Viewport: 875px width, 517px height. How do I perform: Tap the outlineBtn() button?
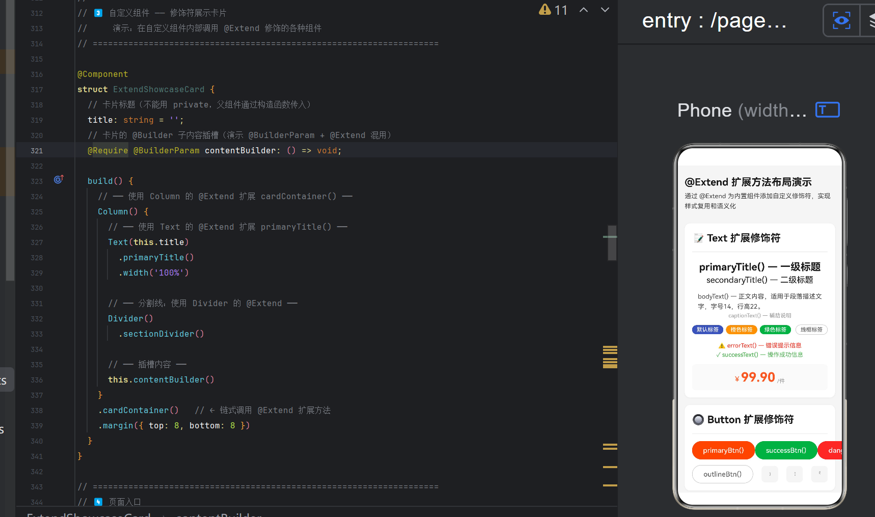pyautogui.click(x=722, y=474)
